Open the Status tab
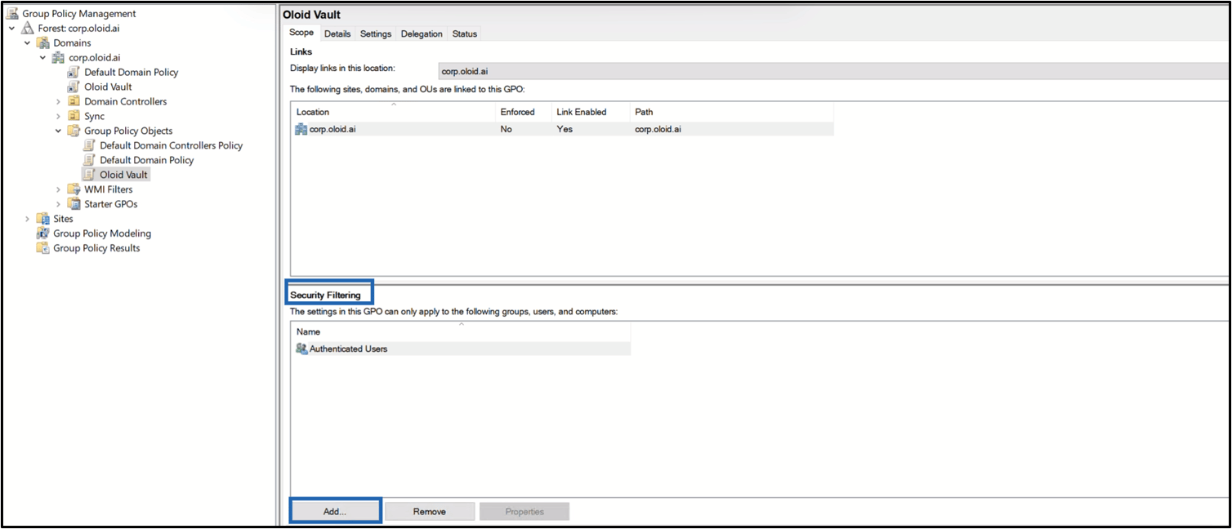1232x529 pixels. click(x=465, y=33)
